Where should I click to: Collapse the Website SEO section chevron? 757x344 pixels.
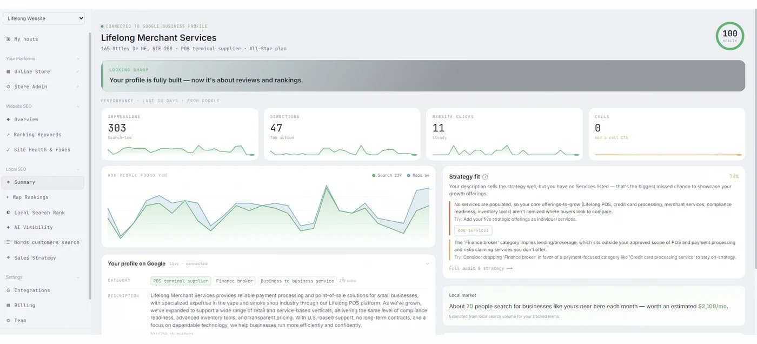78,107
